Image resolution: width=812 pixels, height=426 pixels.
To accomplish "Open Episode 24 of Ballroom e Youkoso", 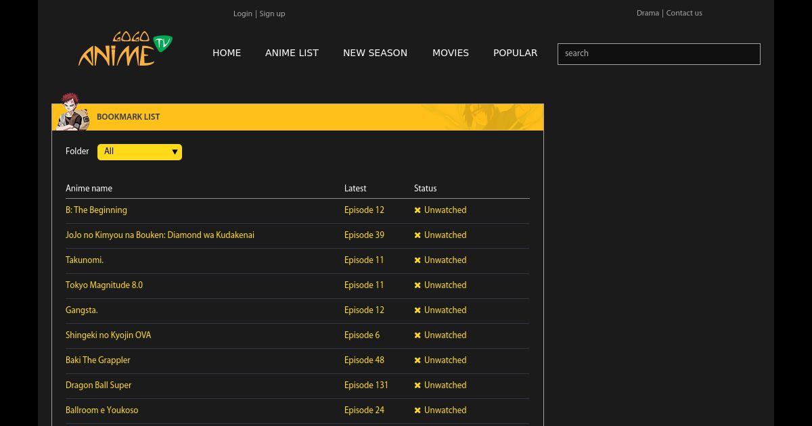I will pyautogui.click(x=364, y=410).
